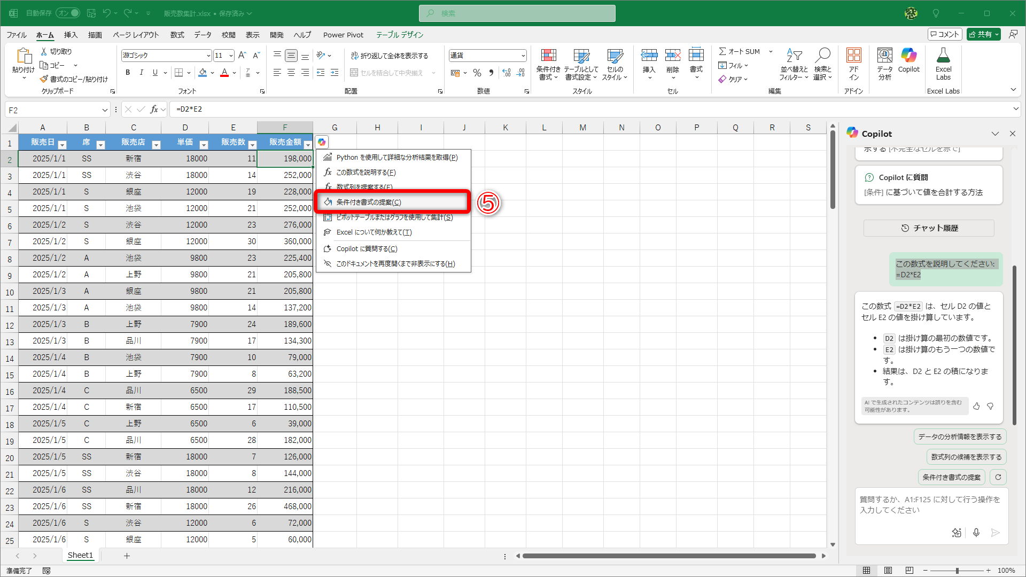Screen dimensions: 1026x577
Task: Click the thumbs-up icon on the Copilot reply
Action: click(x=976, y=407)
